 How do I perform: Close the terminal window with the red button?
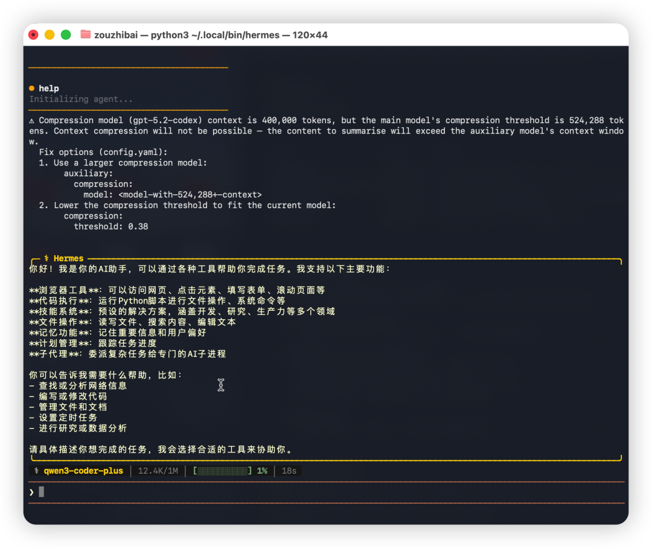pos(34,35)
